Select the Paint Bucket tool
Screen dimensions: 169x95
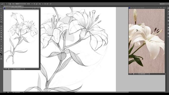coord(1,33)
